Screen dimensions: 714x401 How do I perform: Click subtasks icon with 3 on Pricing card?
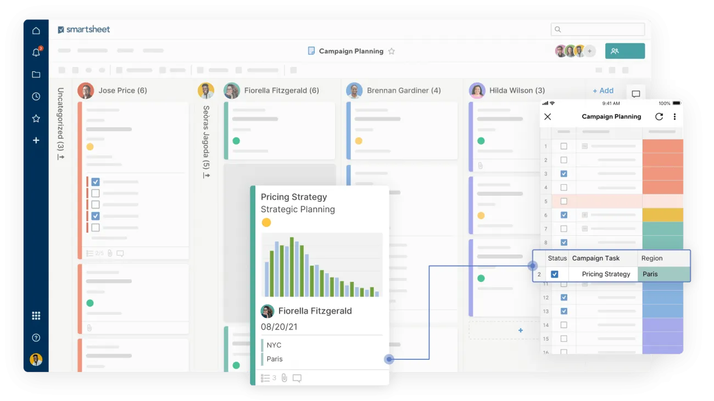pos(269,378)
